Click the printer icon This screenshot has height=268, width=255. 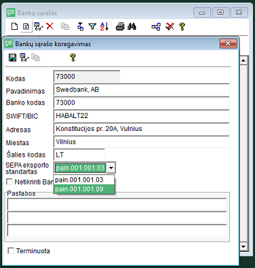pyautogui.click(x=120, y=26)
